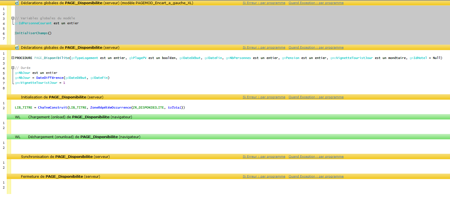This screenshot has height=202, width=450.
Task: Open 'Quand Exception : par programme' in the model declarations header
Action: click(316, 3)
